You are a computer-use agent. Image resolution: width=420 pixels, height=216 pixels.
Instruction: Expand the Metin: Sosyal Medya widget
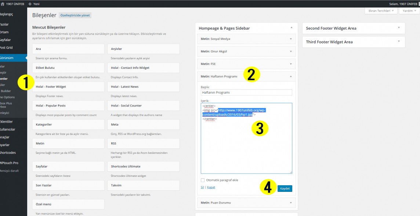tap(291, 39)
